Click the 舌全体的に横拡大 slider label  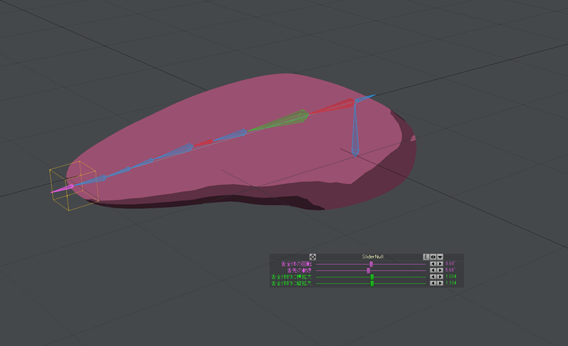tap(291, 277)
